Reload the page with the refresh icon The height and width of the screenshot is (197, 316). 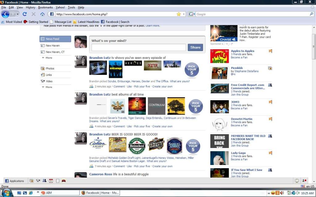point(25,14)
